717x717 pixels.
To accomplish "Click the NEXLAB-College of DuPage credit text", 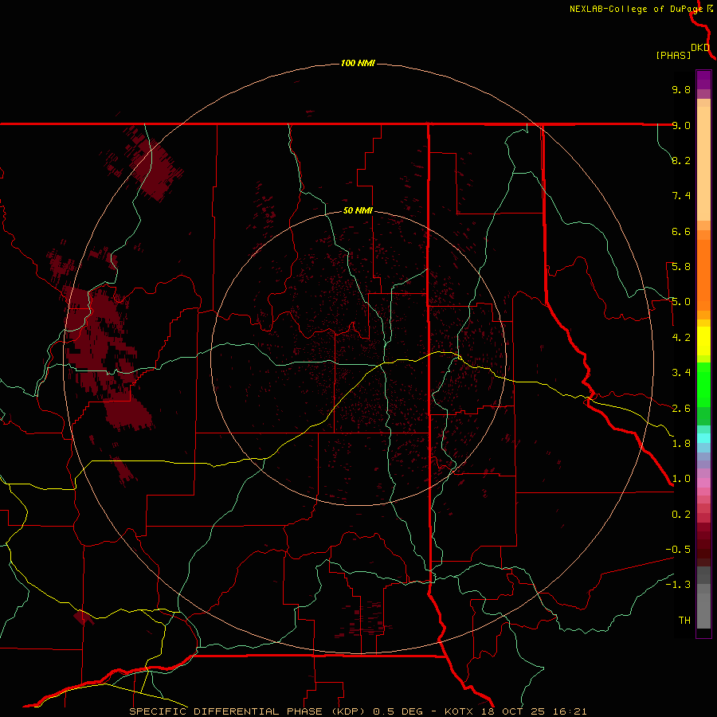I will point(635,9).
